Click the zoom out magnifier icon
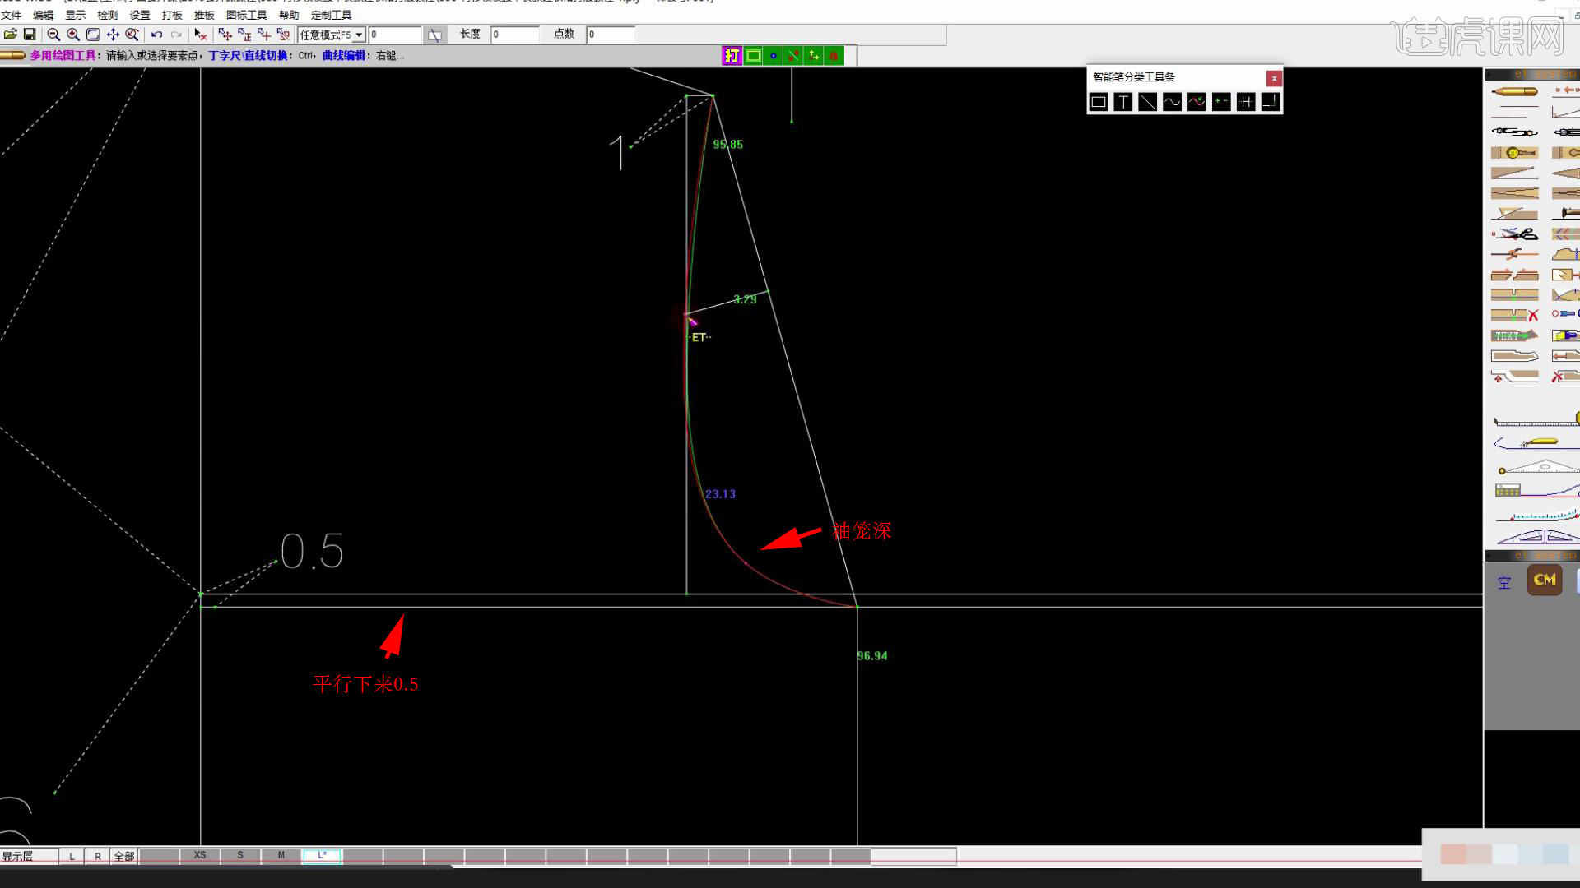 (x=53, y=35)
